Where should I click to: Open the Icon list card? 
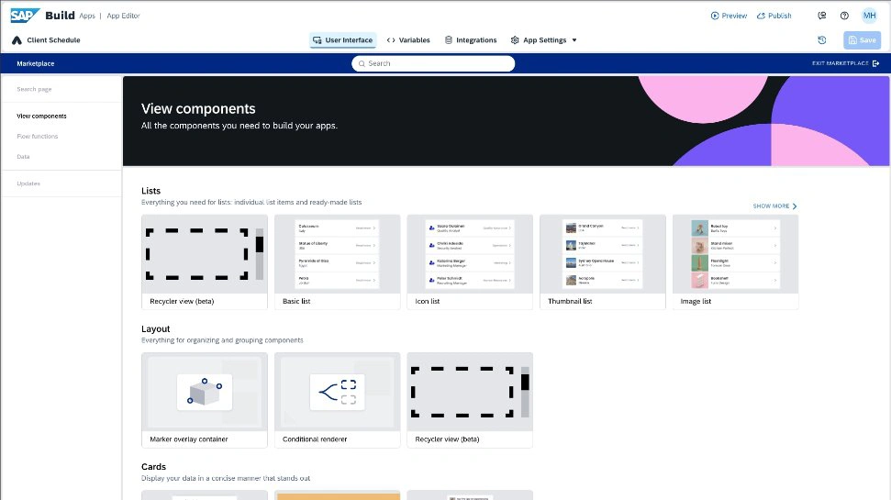tap(470, 262)
